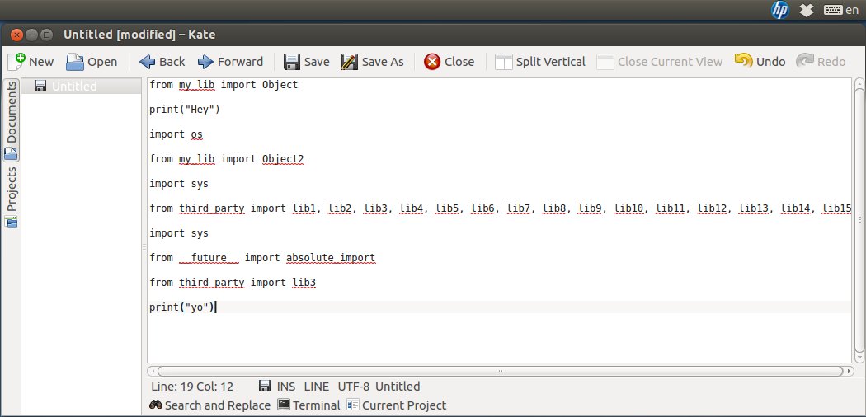Click the first from my_lib import Object line
Viewport: 866px width, 417px height.
point(224,85)
